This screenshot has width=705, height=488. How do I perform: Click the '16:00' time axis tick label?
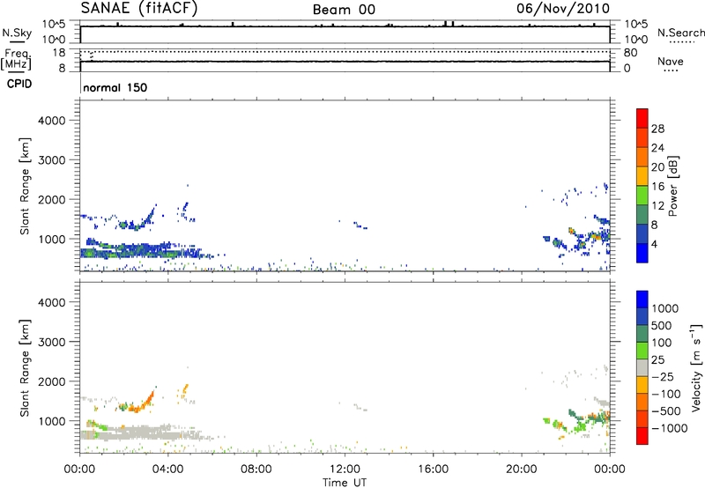[433, 470]
